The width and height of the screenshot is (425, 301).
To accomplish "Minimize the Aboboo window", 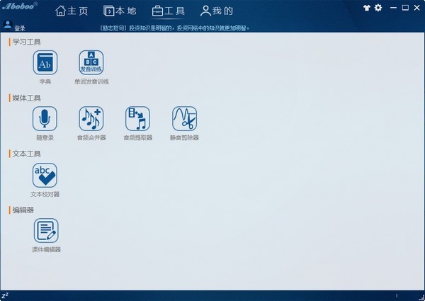I will (x=394, y=8).
